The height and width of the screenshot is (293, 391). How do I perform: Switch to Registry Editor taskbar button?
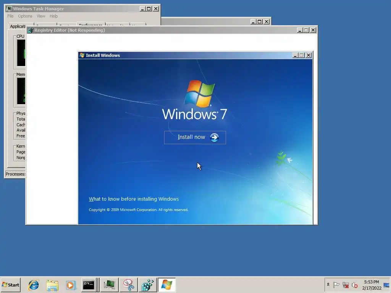pyautogui.click(x=148, y=285)
